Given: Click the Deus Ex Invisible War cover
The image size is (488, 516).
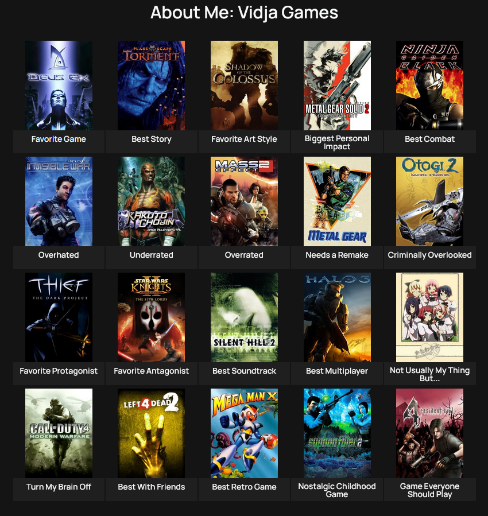Looking at the screenshot, I should [58, 201].
